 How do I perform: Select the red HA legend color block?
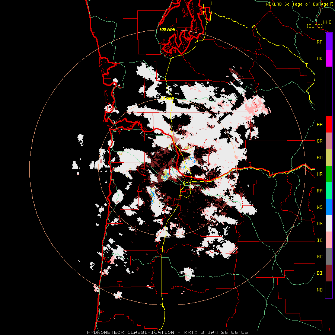pos(329,124)
